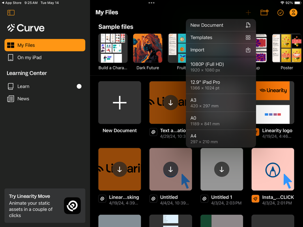This screenshot has height=227, width=303.
Task: Select 1080P (Full HD) preset
Action: (x=221, y=67)
